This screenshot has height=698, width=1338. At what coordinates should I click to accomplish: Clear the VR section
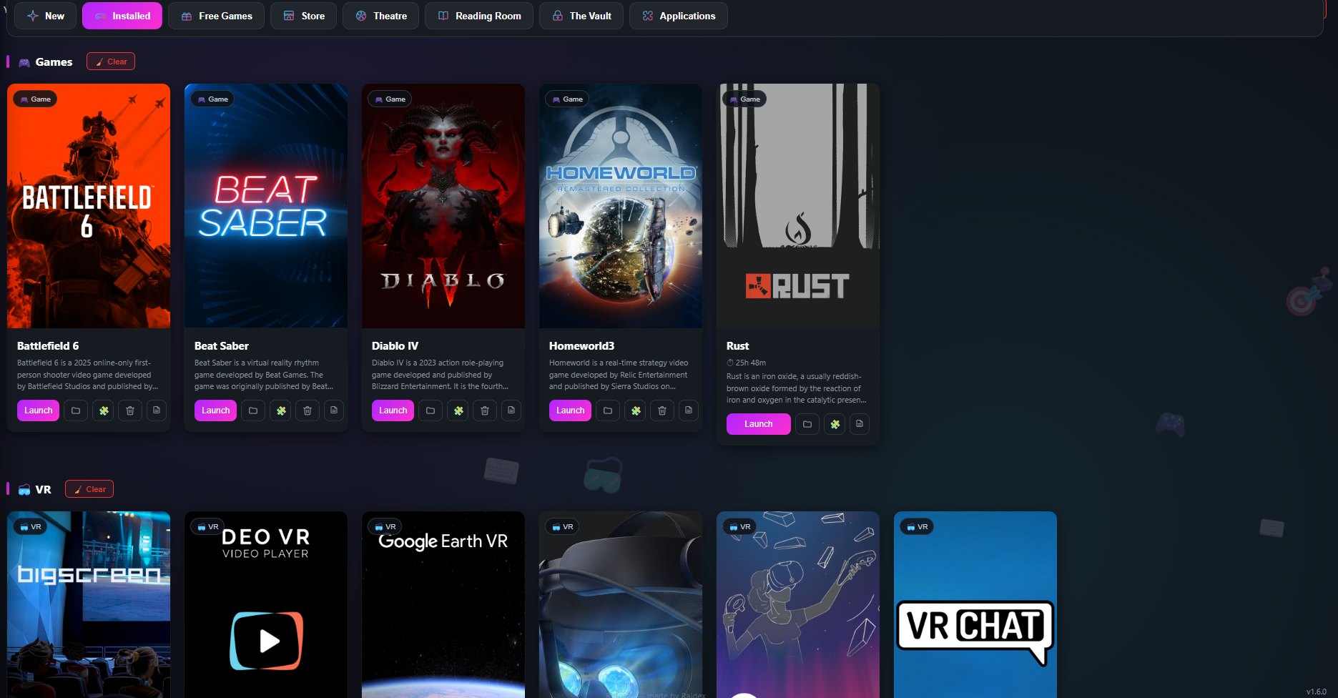click(89, 489)
